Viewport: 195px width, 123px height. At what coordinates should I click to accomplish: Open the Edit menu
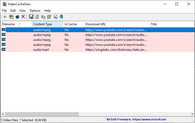pyautogui.click(x=13, y=11)
